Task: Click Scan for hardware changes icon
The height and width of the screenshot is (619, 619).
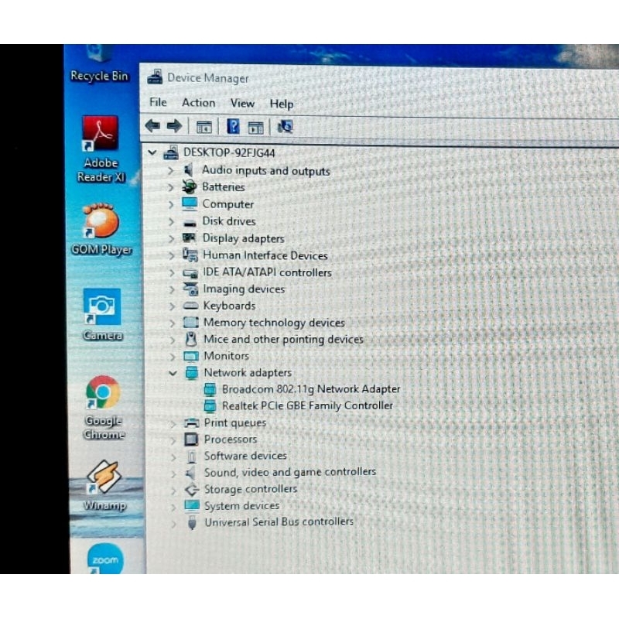Action: tap(285, 127)
